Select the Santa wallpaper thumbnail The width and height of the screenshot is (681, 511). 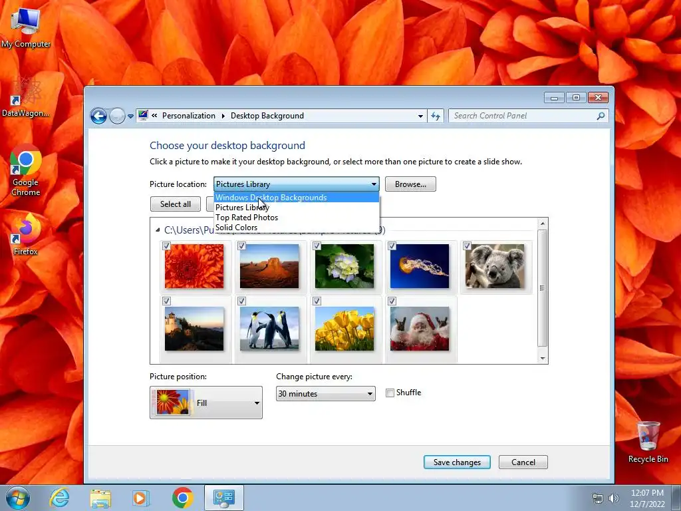point(420,329)
